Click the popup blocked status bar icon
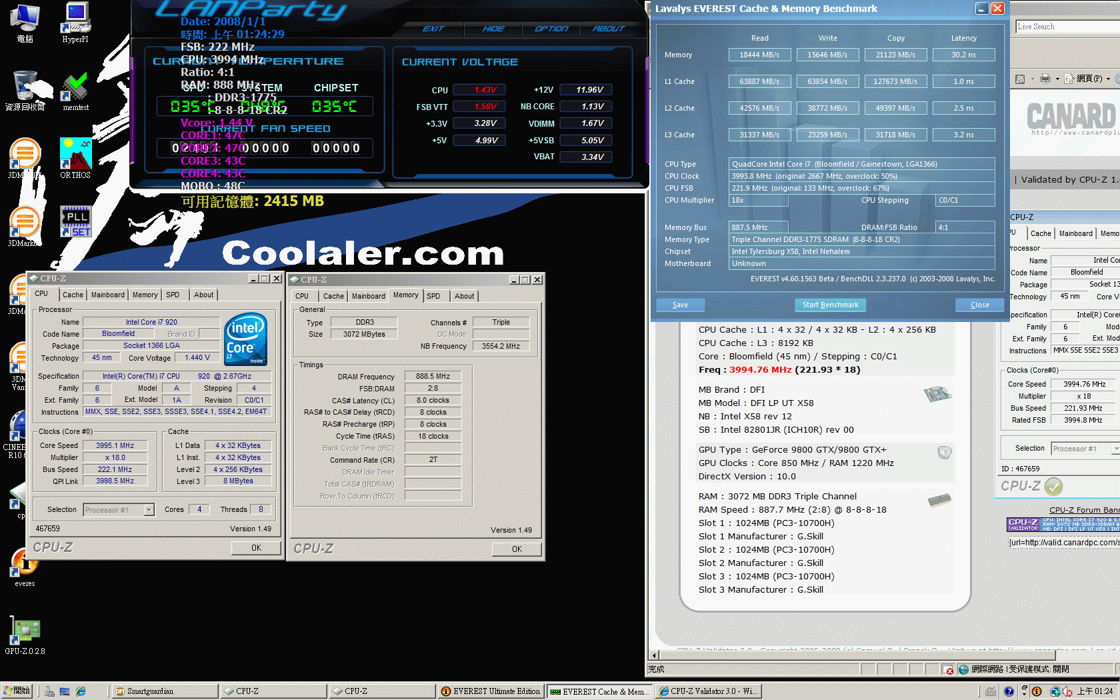This screenshot has width=1120, height=700. click(949, 669)
